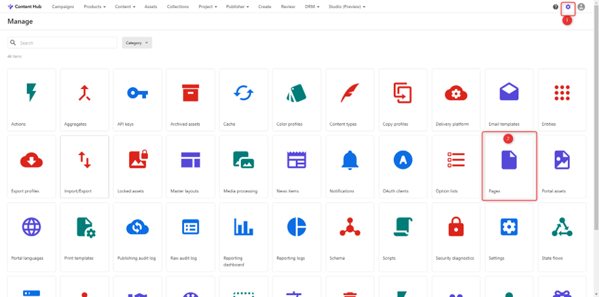The image size is (599, 297).
Task: Go to Campaigns page
Action: point(62,7)
